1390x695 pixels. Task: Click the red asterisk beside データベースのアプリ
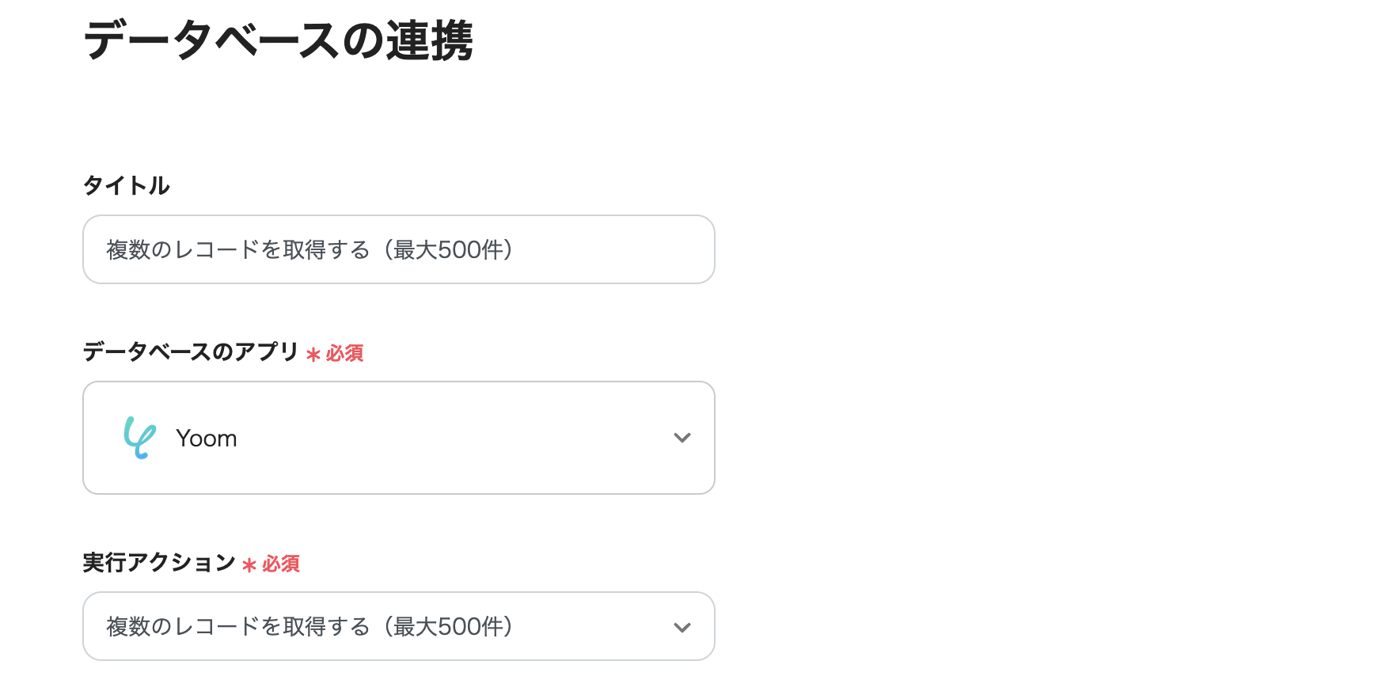point(313,354)
